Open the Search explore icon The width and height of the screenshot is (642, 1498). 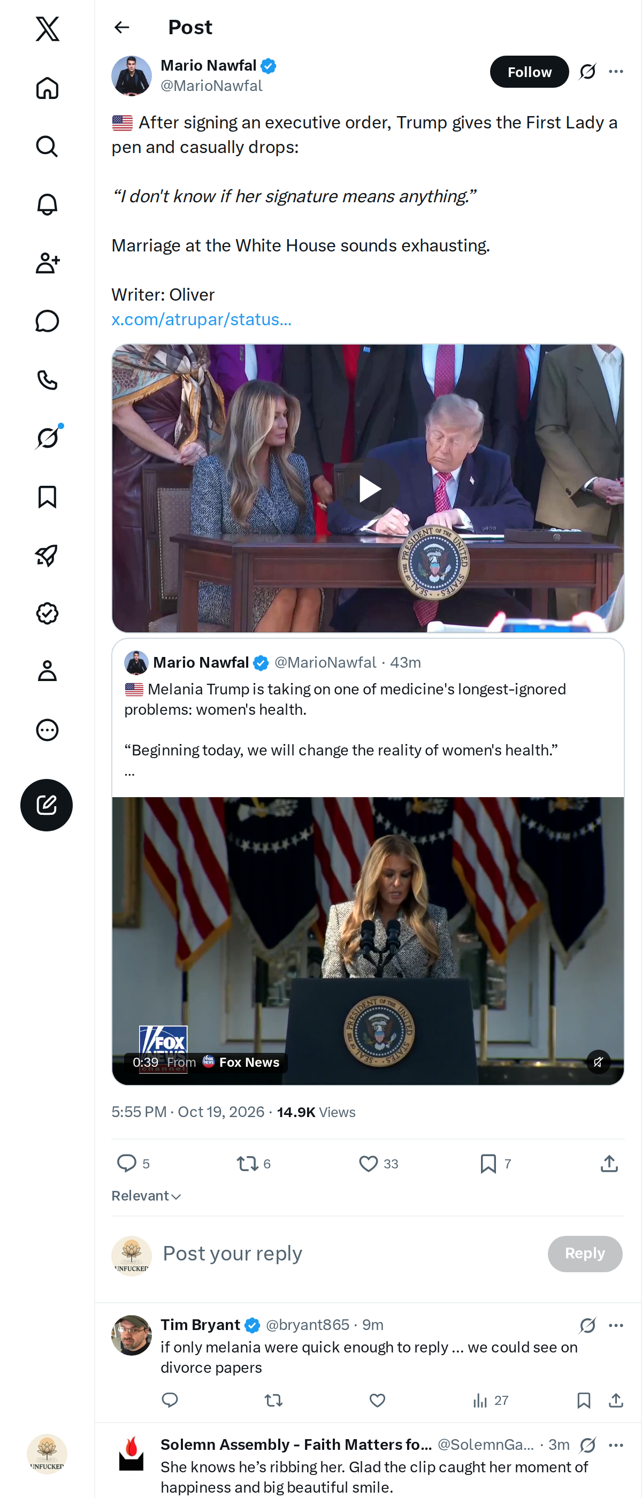click(x=47, y=147)
